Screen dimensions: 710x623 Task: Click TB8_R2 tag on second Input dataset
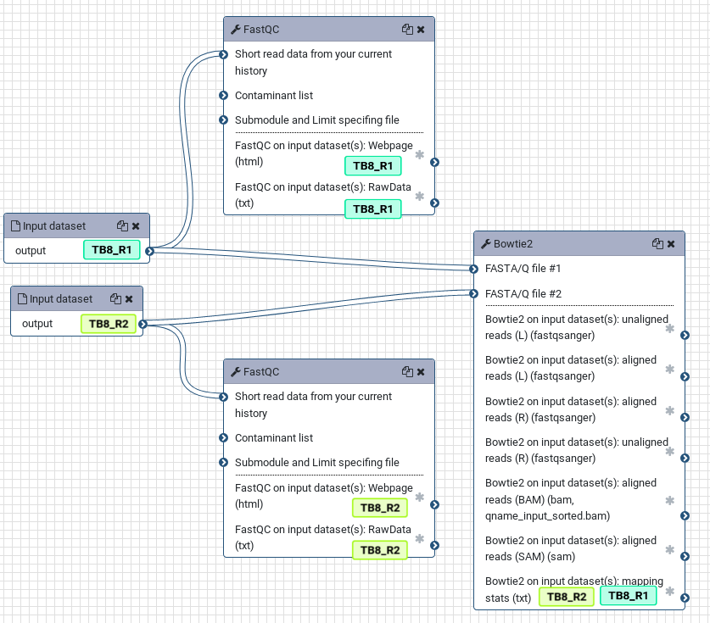(x=109, y=324)
